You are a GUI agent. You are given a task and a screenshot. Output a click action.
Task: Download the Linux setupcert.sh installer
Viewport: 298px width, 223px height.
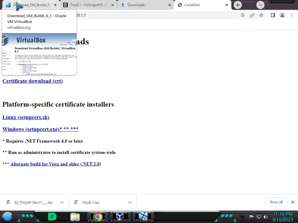(x=26, y=117)
